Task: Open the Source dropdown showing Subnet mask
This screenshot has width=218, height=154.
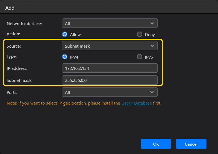Action: 110,46
